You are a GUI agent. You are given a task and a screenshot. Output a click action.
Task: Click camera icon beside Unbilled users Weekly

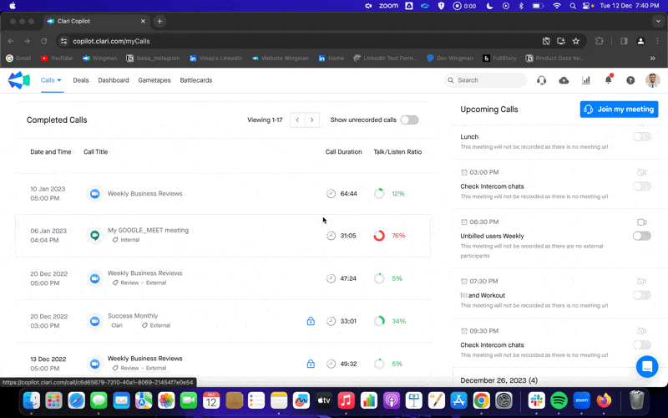pyautogui.click(x=641, y=222)
